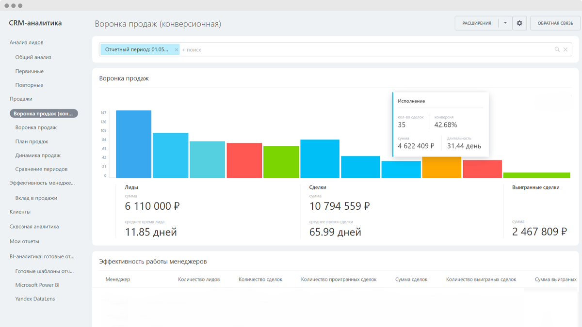This screenshot has height=327, width=582.
Task: Click the search magnifier icon
Action: [557, 49]
